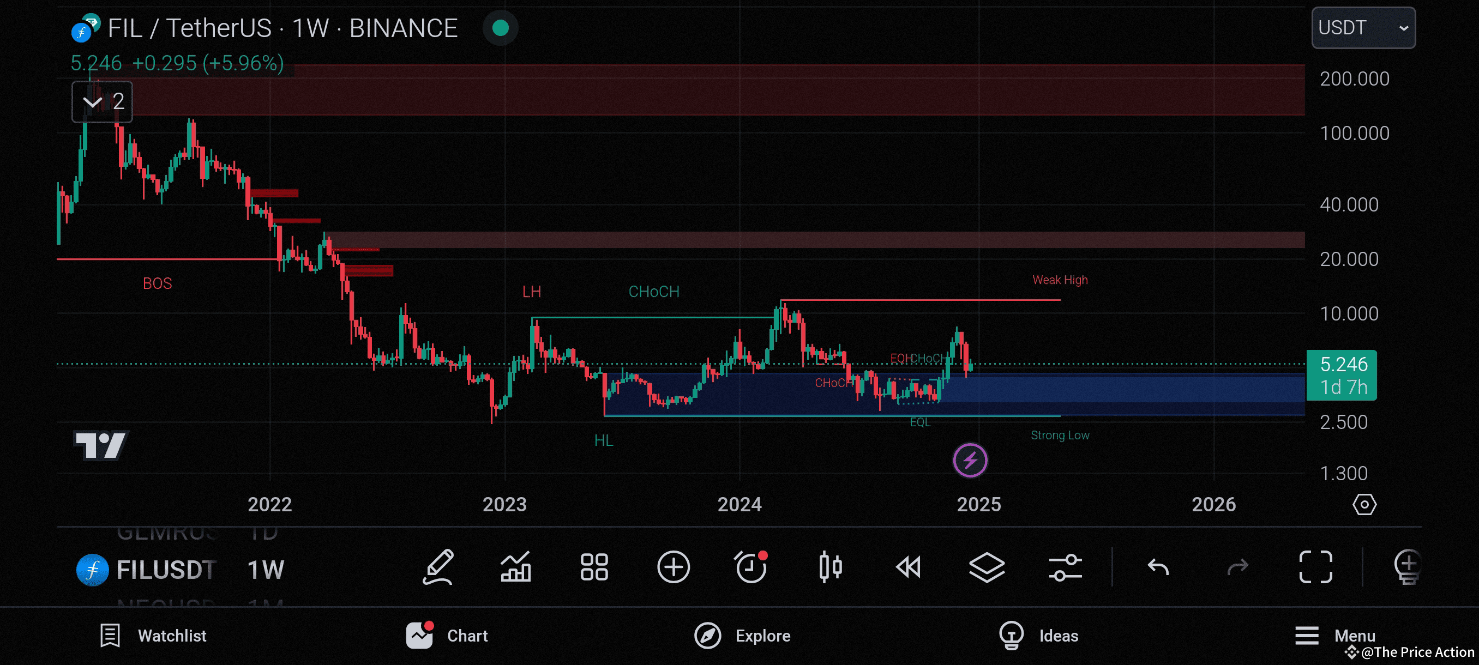Image resolution: width=1479 pixels, height=665 pixels.
Task: Tap the add symbol plus circle
Action: tap(673, 567)
